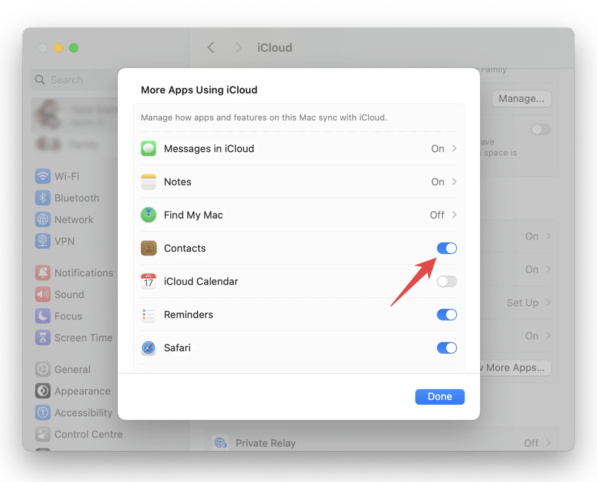The width and height of the screenshot is (597, 482).
Task: Open Find My Mac options chevron
Action: 454,215
